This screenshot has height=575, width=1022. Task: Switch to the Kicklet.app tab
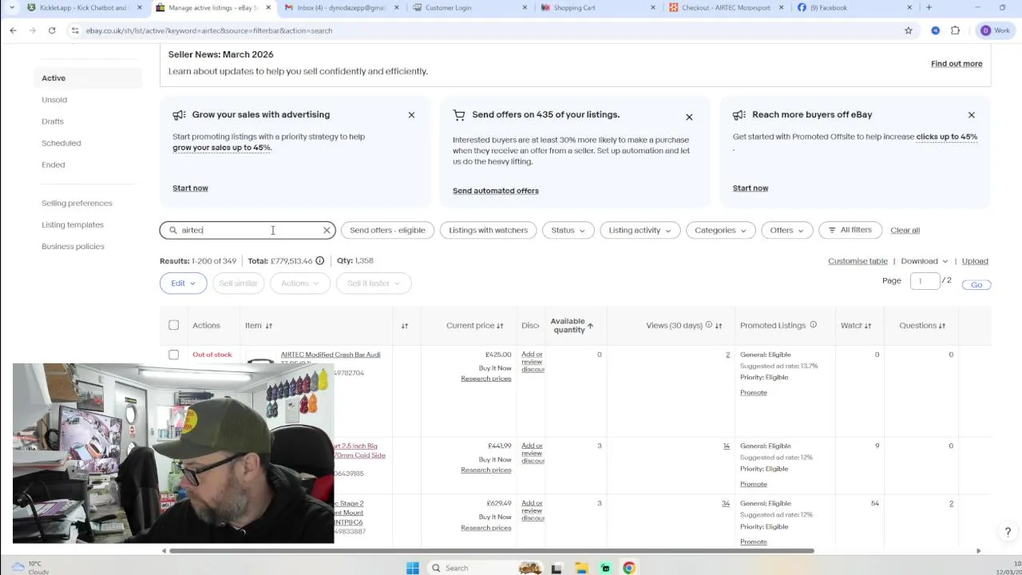click(x=84, y=7)
